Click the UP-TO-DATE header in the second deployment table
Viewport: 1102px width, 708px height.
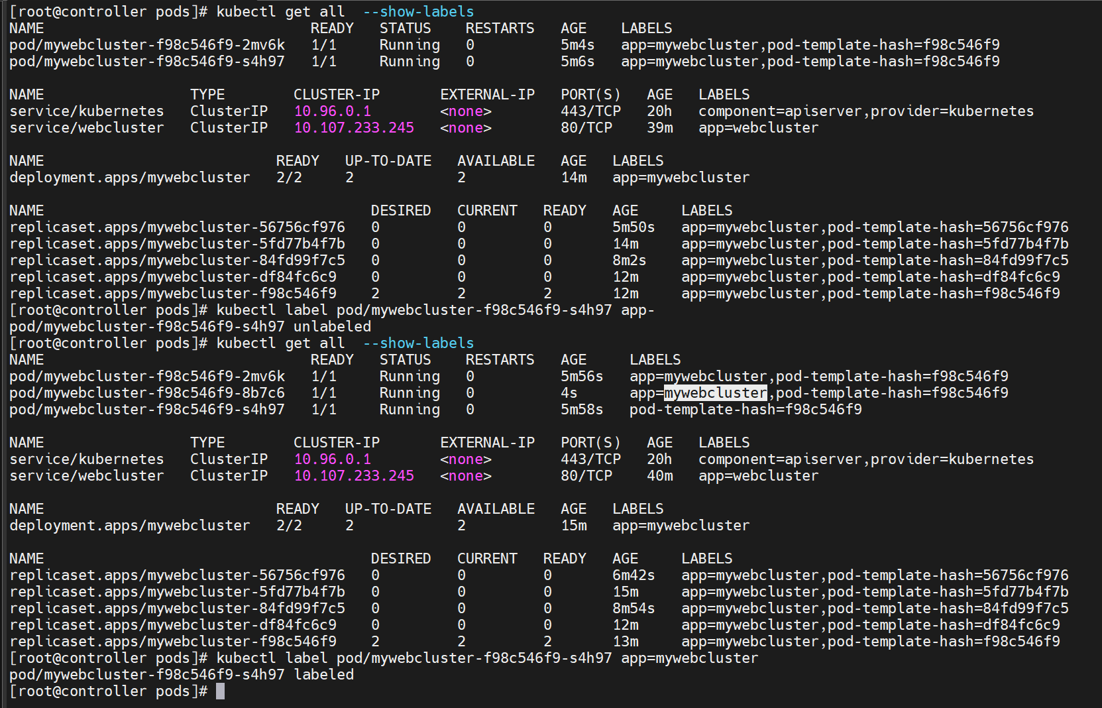(x=388, y=509)
